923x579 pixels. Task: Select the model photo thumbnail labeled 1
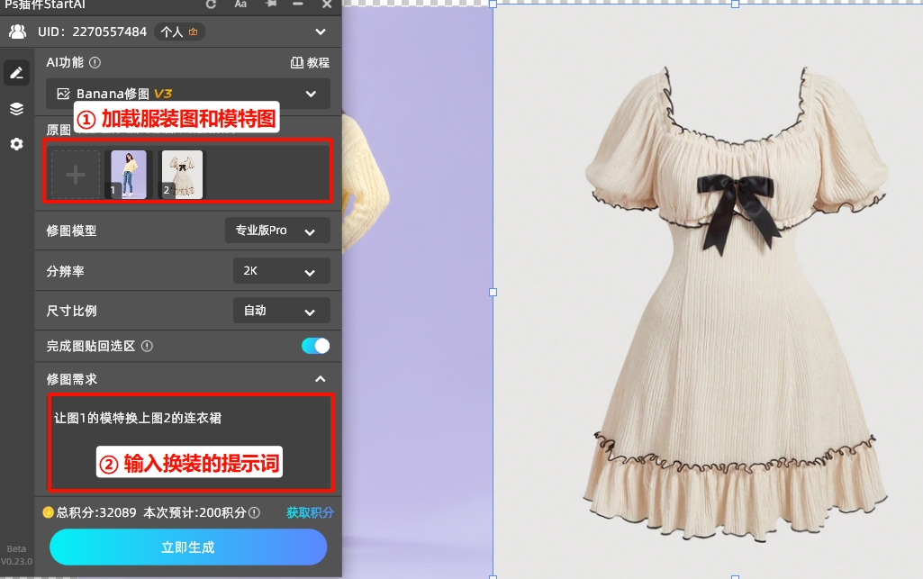pyautogui.click(x=128, y=173)
